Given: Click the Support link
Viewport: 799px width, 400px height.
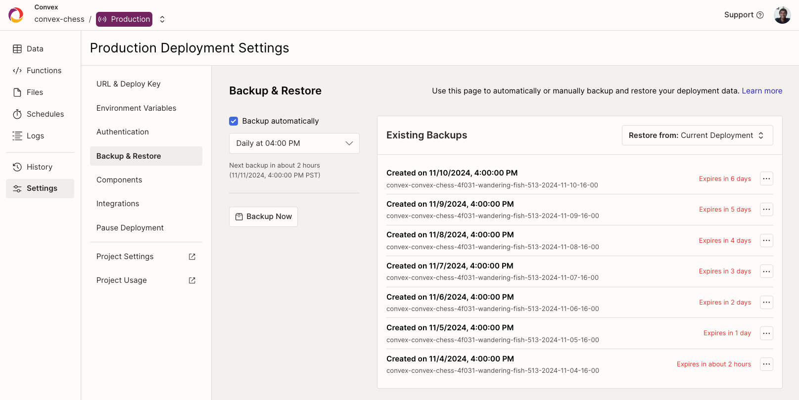Looking at the screenshot, I should (x=744, y=15).
